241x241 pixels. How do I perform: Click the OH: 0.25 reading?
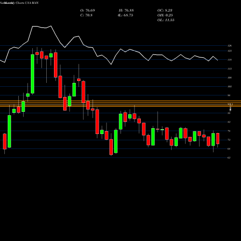pyautogui.click(x=165, y=15)
